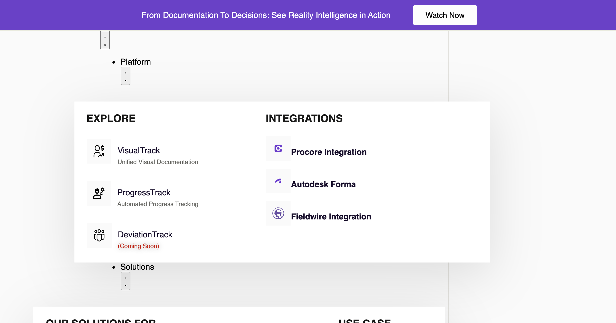The image size is (616, 323).
Task: Open Procore Integration link
Action: coord(329,152)
